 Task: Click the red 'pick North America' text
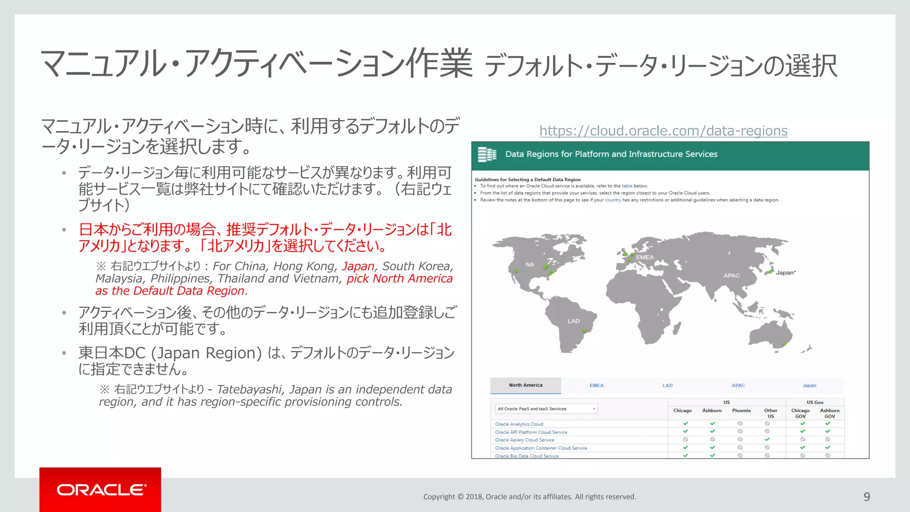click(399, 279)
